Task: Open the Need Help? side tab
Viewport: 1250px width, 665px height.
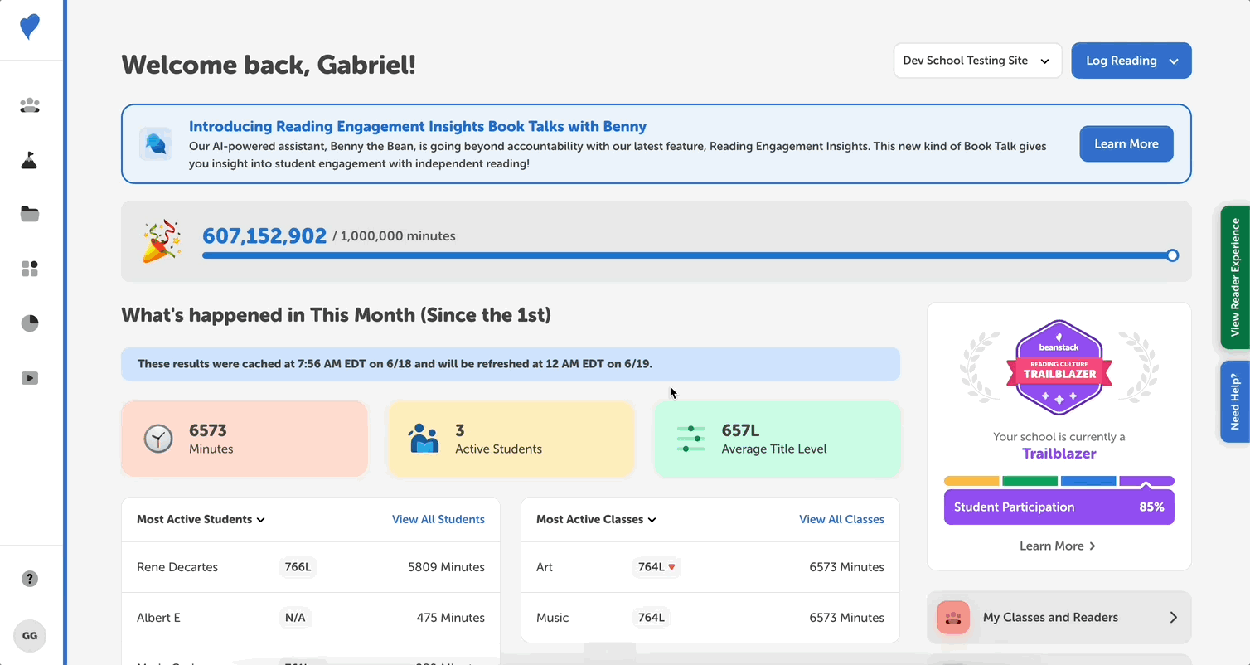Action: [x=1235, y=401]
